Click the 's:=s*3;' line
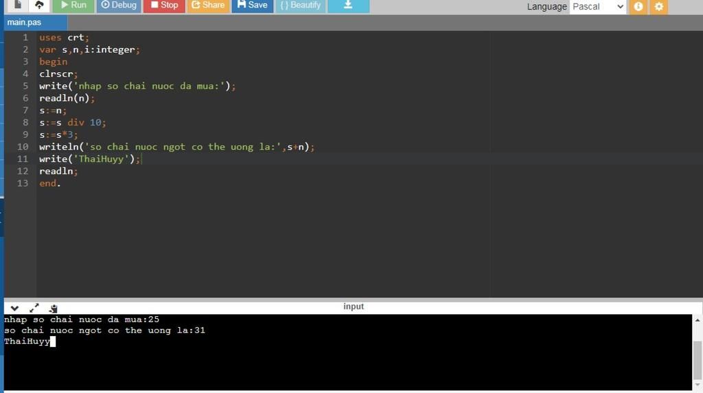The height and width of the screenshot is (393, 703). pos(59,134)
